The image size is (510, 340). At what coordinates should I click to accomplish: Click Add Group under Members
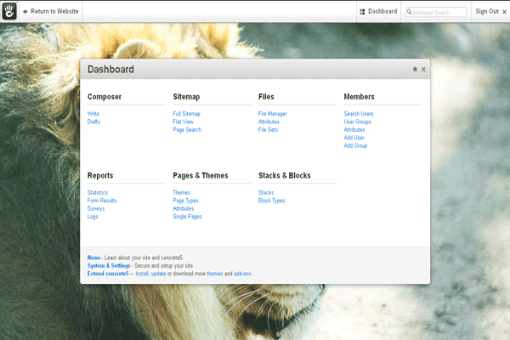click(x=356, y=146)
